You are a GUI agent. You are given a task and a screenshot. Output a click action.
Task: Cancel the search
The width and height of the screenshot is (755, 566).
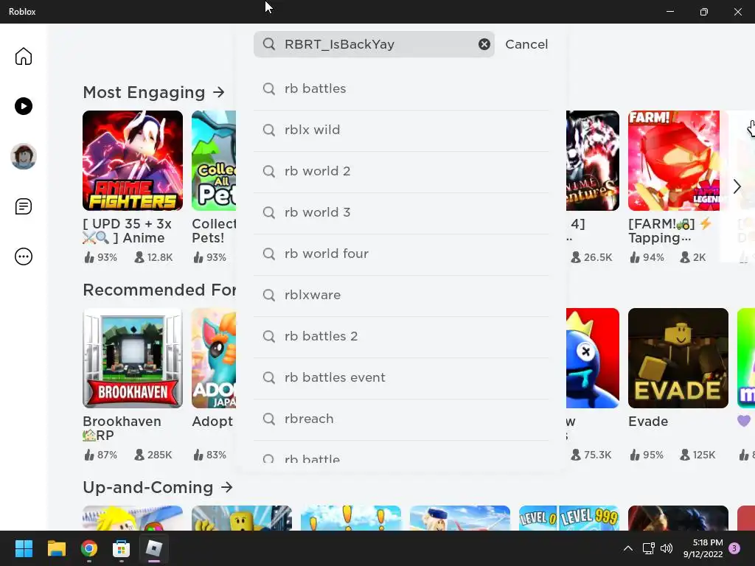[x=526, y=44]
